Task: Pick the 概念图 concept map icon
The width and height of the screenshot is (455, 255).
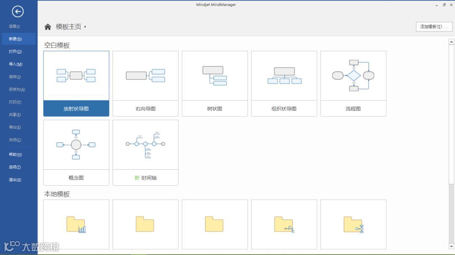Action: (76, 145)
